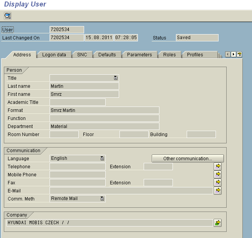Select the Parameters tab
This screenshot has height=238, width=252.
pyautogui.click(x=139, y=55)
